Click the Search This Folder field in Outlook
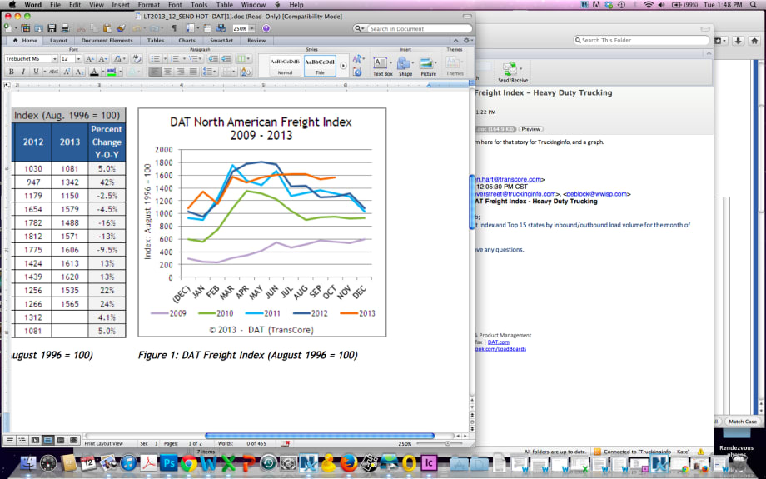The height and width of the screenshot is (479, 766). click(x=641, y=41)
